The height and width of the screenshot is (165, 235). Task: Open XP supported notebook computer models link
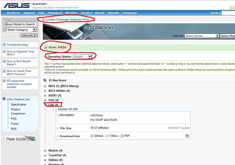click(19, 84)
